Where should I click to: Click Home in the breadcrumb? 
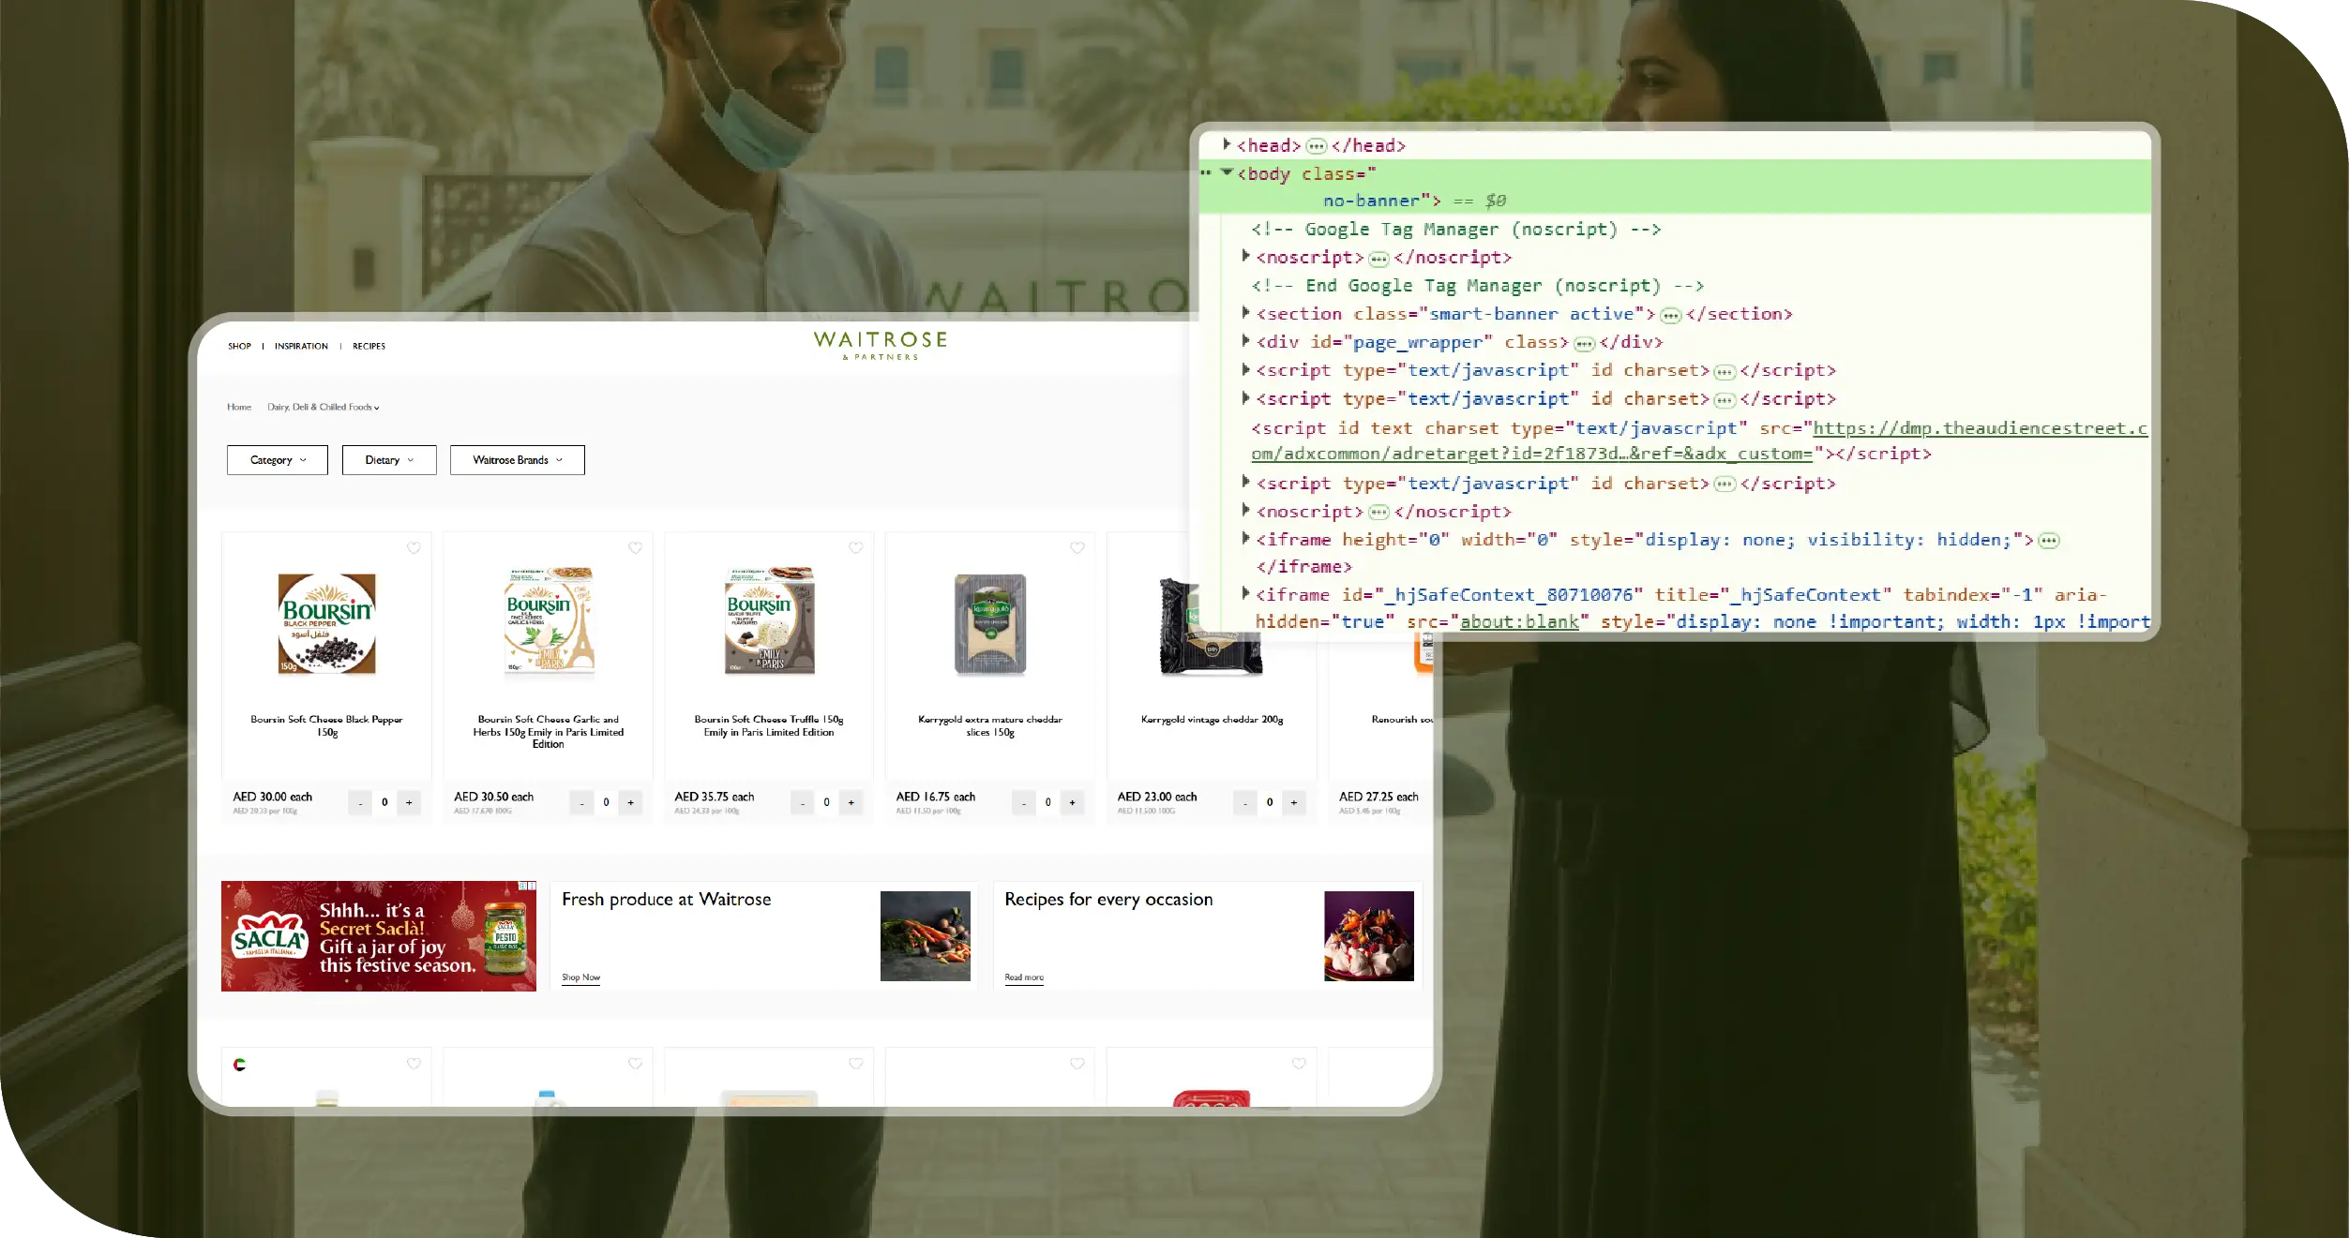(239, 407)
